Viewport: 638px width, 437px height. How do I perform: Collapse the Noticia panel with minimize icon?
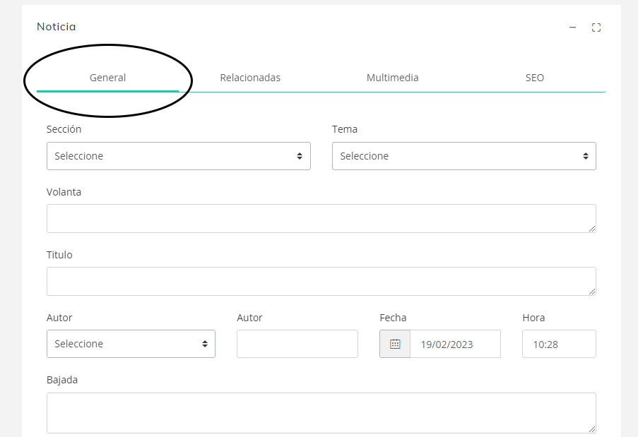click(x=572, y=28)
